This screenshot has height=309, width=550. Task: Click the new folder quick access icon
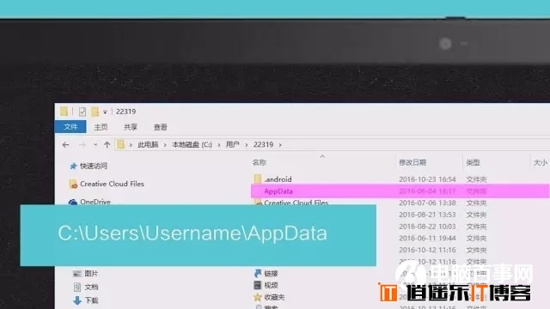(x=95, y=112)
